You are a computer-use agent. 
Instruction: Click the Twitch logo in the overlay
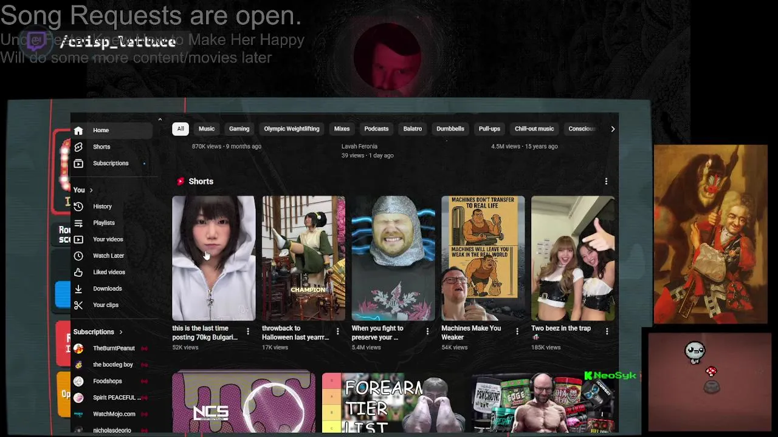click(36, 41)
